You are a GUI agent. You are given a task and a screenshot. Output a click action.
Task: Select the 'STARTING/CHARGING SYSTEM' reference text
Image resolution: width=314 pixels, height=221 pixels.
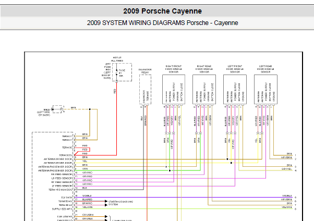coord(120,203)
